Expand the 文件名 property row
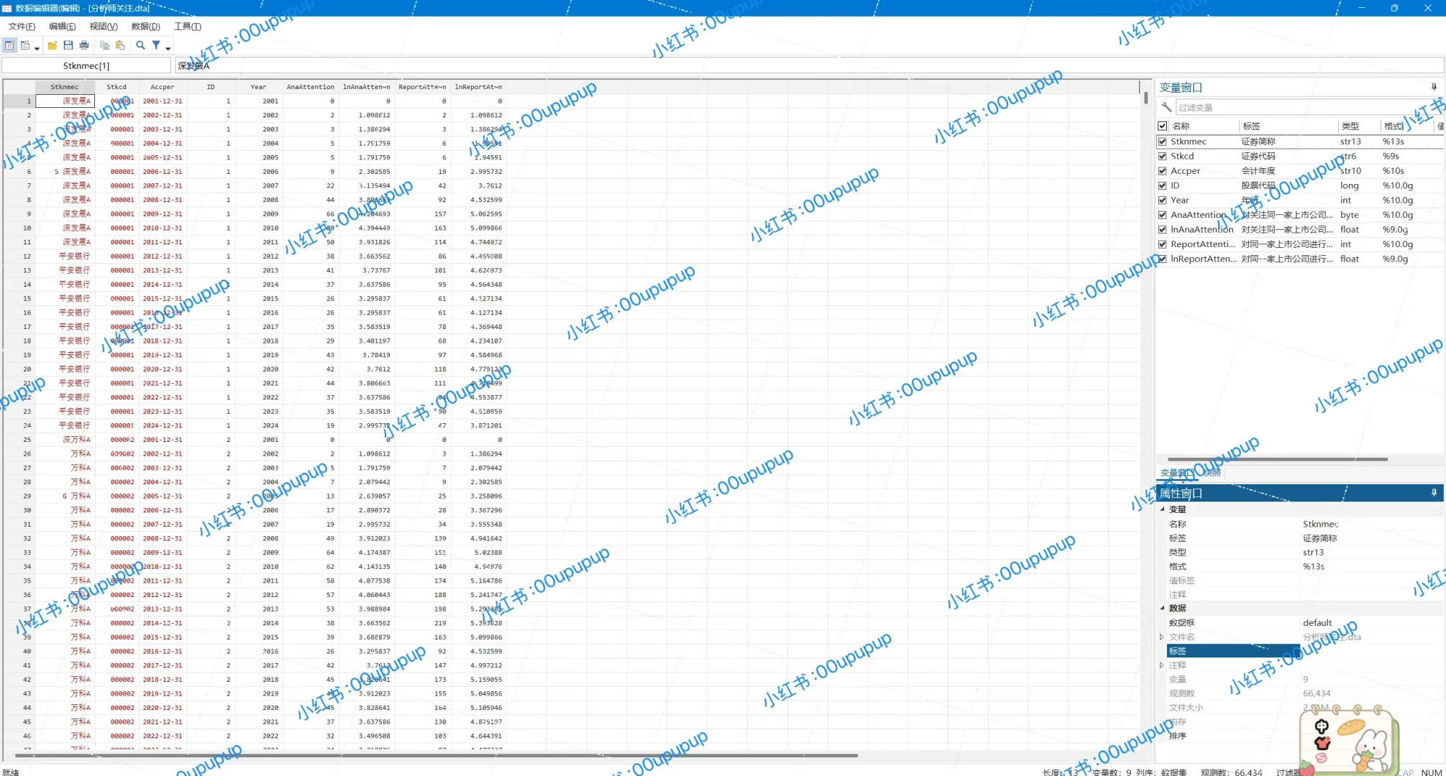1446x776 pixels. [x=1161, y=637]
